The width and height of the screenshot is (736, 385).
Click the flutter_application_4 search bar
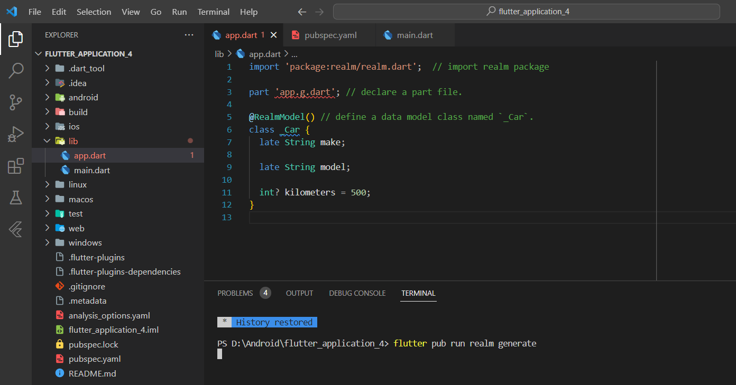coord(526,12)
